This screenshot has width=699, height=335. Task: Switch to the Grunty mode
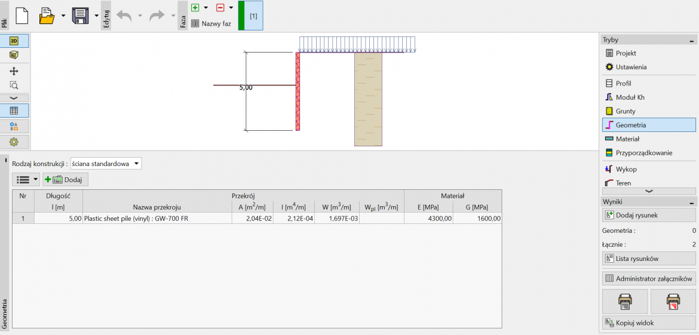coord(626,111)
